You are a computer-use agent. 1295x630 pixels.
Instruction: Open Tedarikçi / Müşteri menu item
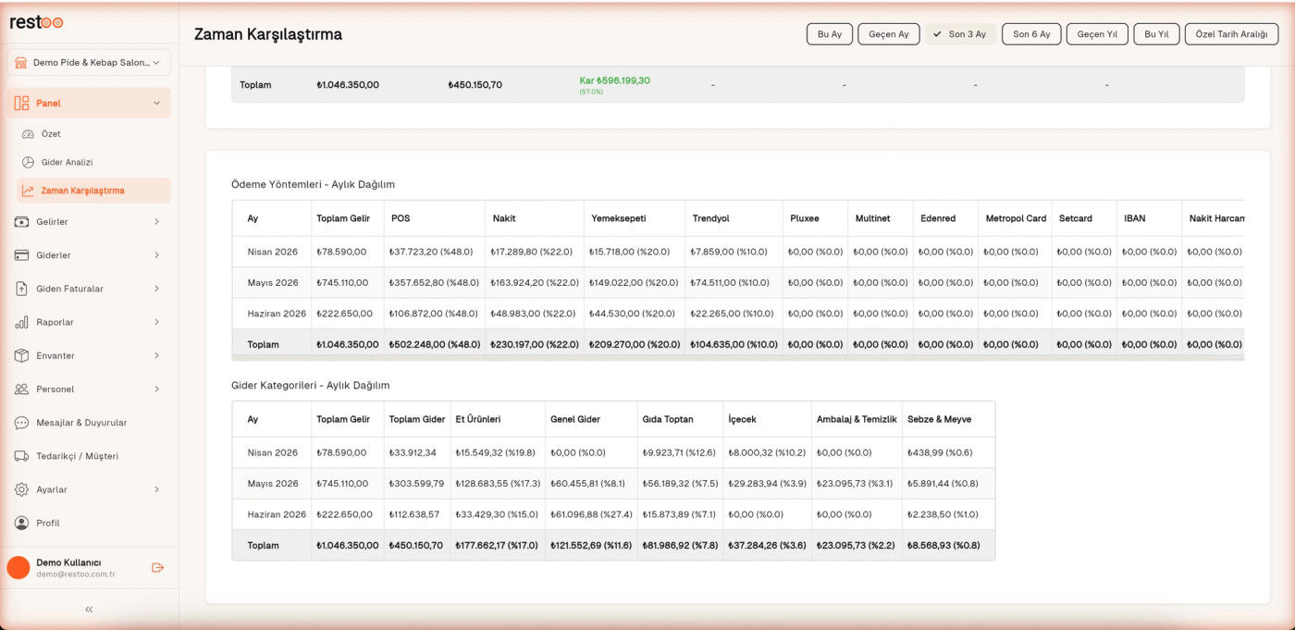click(89, 456)
